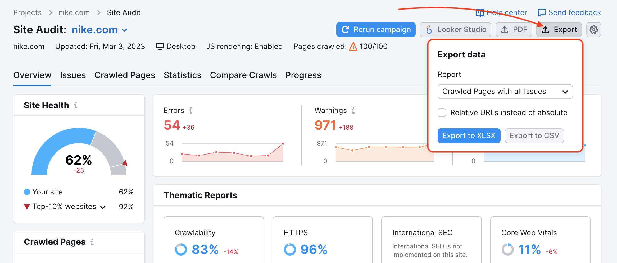Open the Report dropdown selector
The image size is (617, 263).
[x=505, y=92]
